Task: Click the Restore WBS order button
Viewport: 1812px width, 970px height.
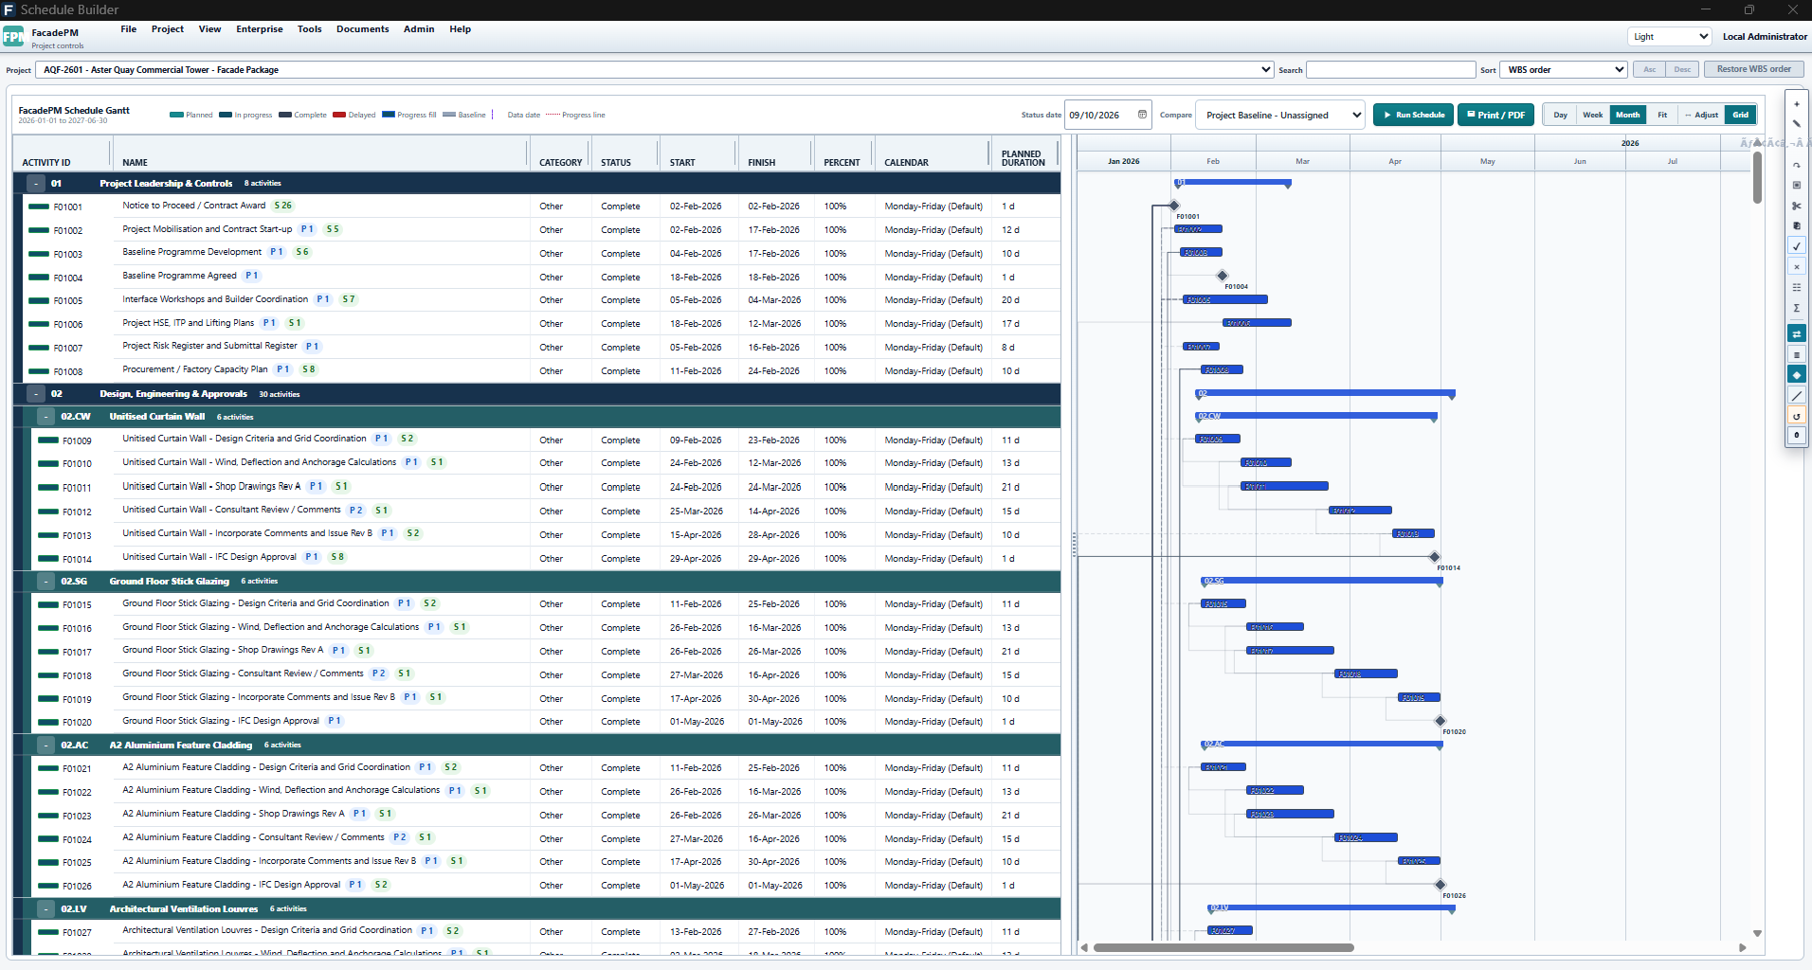Action: point(1753,69)
